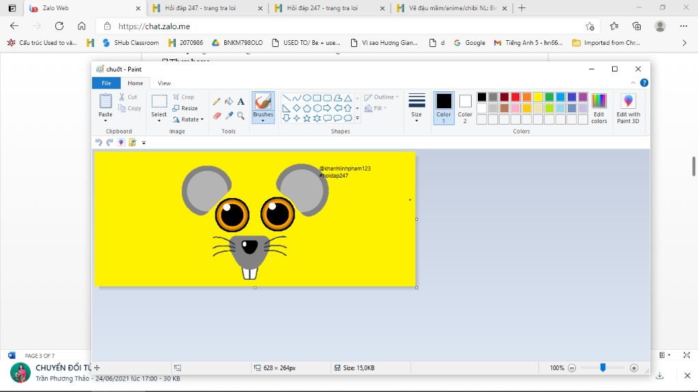Image resolution: width=698 pixels, height=392 pixels.
Task: Click the browser address bar
Action: [x=347, y=27]
